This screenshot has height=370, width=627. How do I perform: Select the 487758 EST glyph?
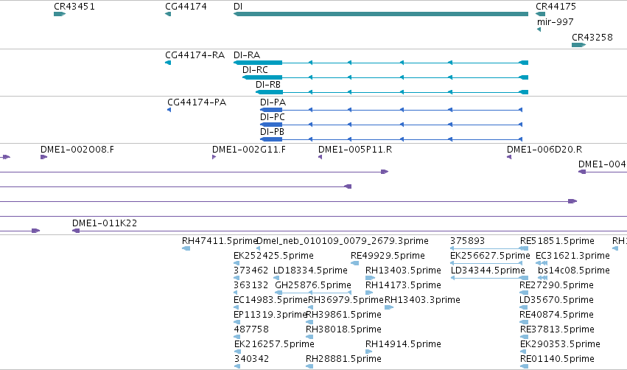[x=237, y=337]
